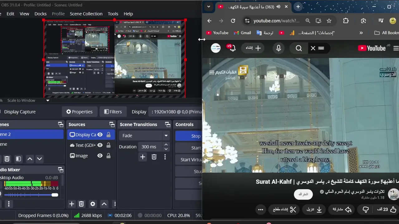Viewport: 399px width, 224px height.
Task: Open scene filters icon in Scenes panel
Action: [x=18, y=159]
